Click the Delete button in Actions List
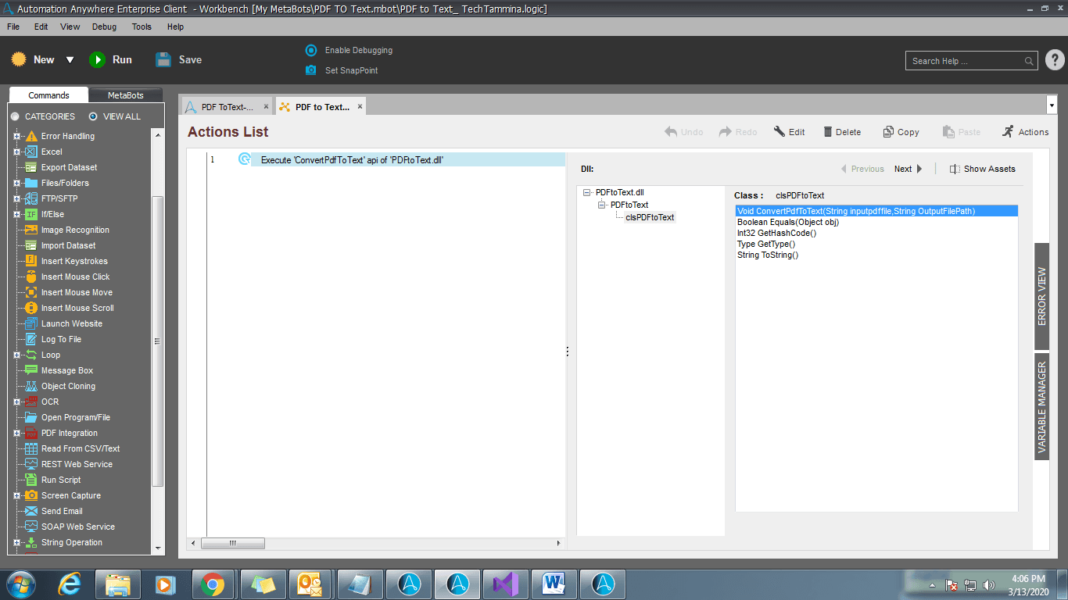 coord(842,132)
